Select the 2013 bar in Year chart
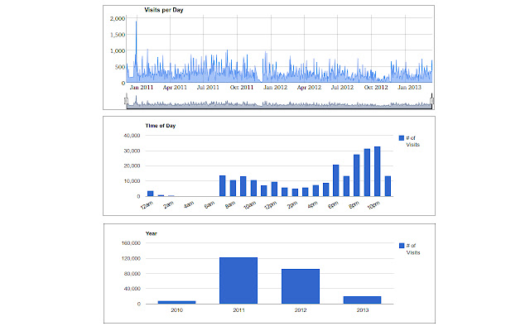The image size is (530, 331). [x=362, y=300]
